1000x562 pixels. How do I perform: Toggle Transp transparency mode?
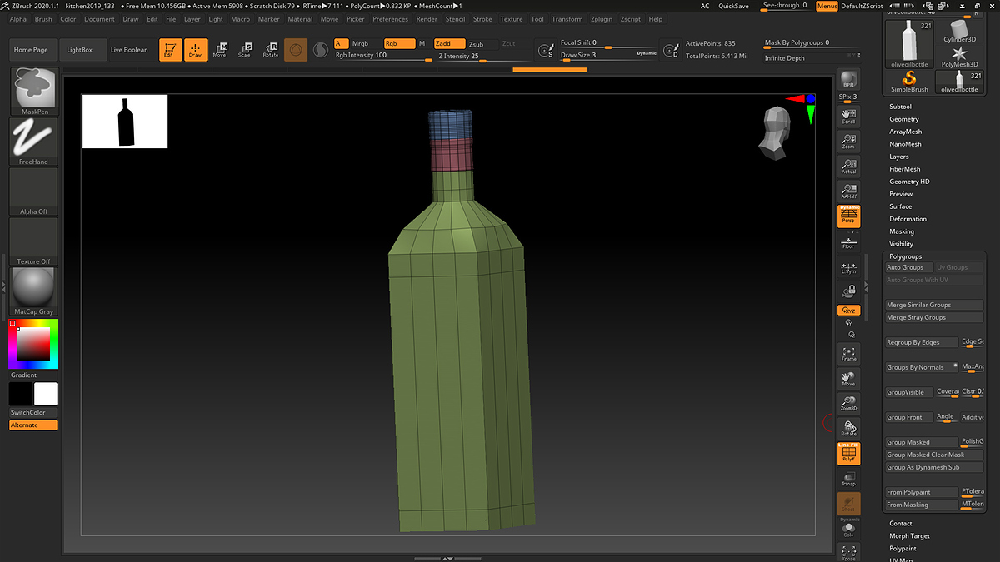pyautogui.click(x=848, y=479)
